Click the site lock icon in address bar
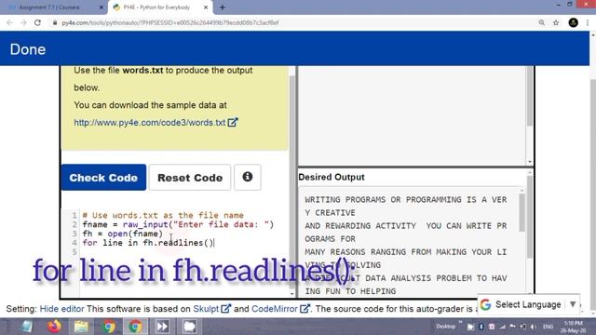This screenshot has height=335, width=596. [55, 22]
